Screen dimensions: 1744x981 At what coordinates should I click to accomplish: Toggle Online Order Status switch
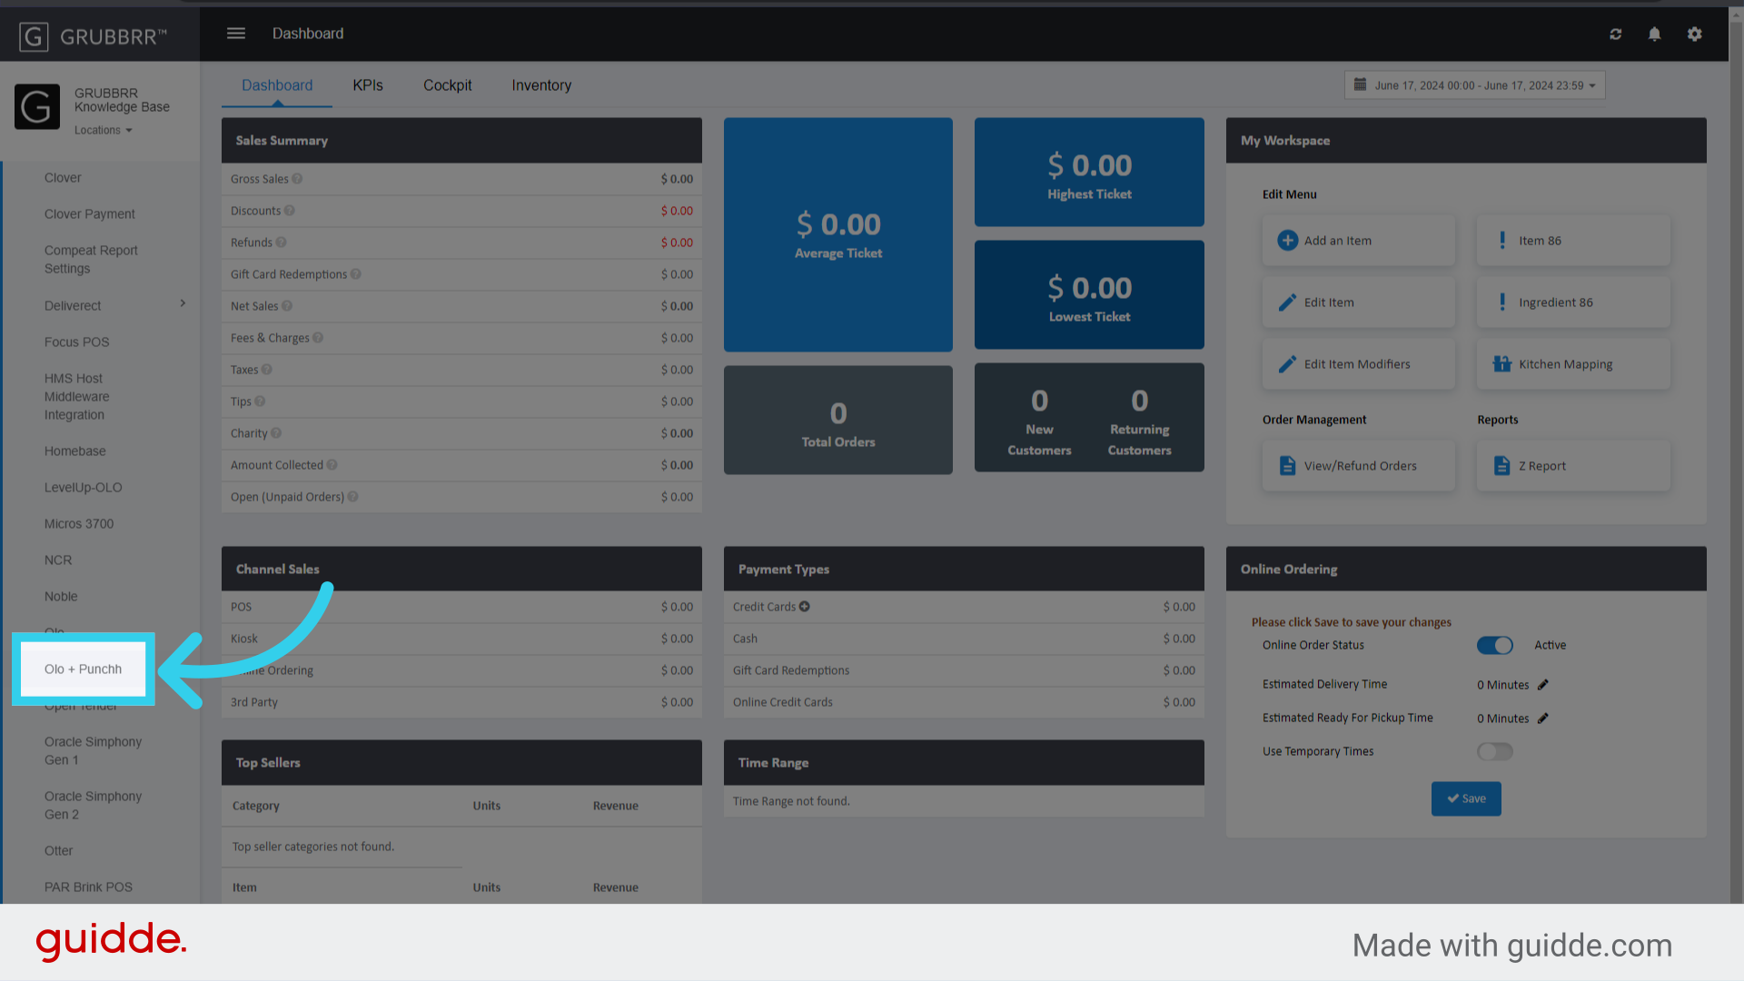(1494, 645)
